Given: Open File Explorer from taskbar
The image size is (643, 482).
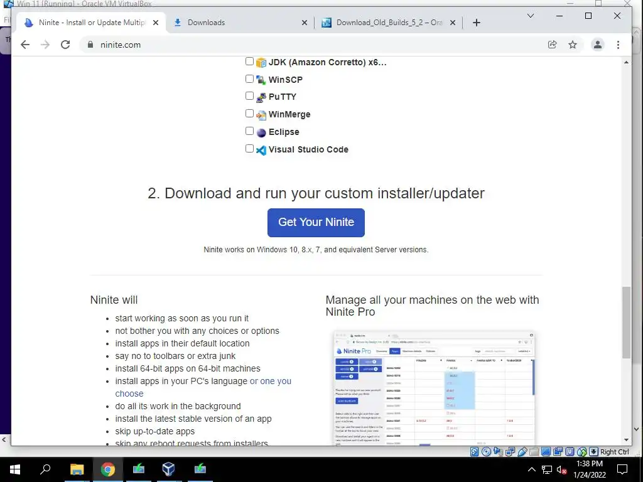Looking at the screenshot, I should (x=77, y=469).
